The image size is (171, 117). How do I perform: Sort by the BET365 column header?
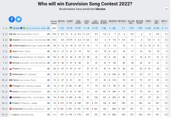[61, 21]
